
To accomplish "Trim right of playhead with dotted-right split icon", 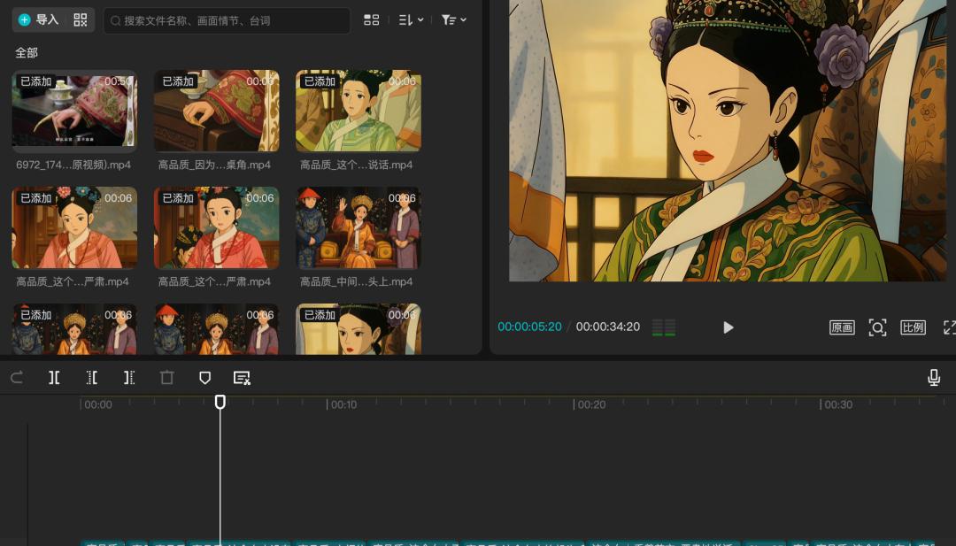I will pos(129,378).
